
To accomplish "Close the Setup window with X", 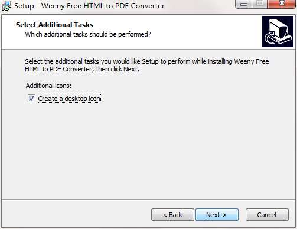I will (x=282, y=4).
